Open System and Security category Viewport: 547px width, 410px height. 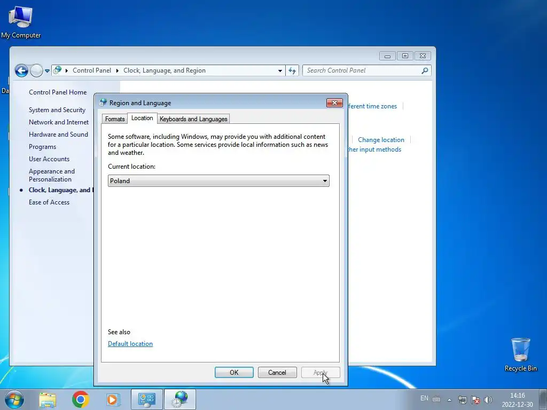57,110
